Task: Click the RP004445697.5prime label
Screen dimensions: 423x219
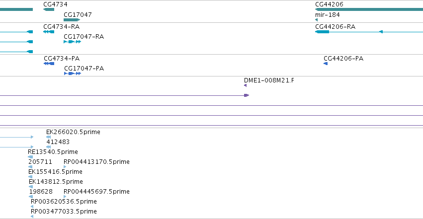Action: tap(96, 192)
